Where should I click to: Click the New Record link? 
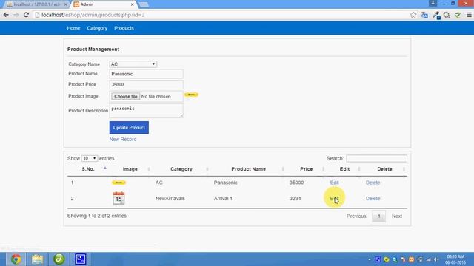(123, 140)
